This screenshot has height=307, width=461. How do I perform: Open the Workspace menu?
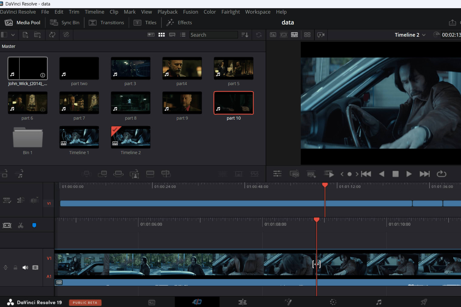[x=258, y=12]
